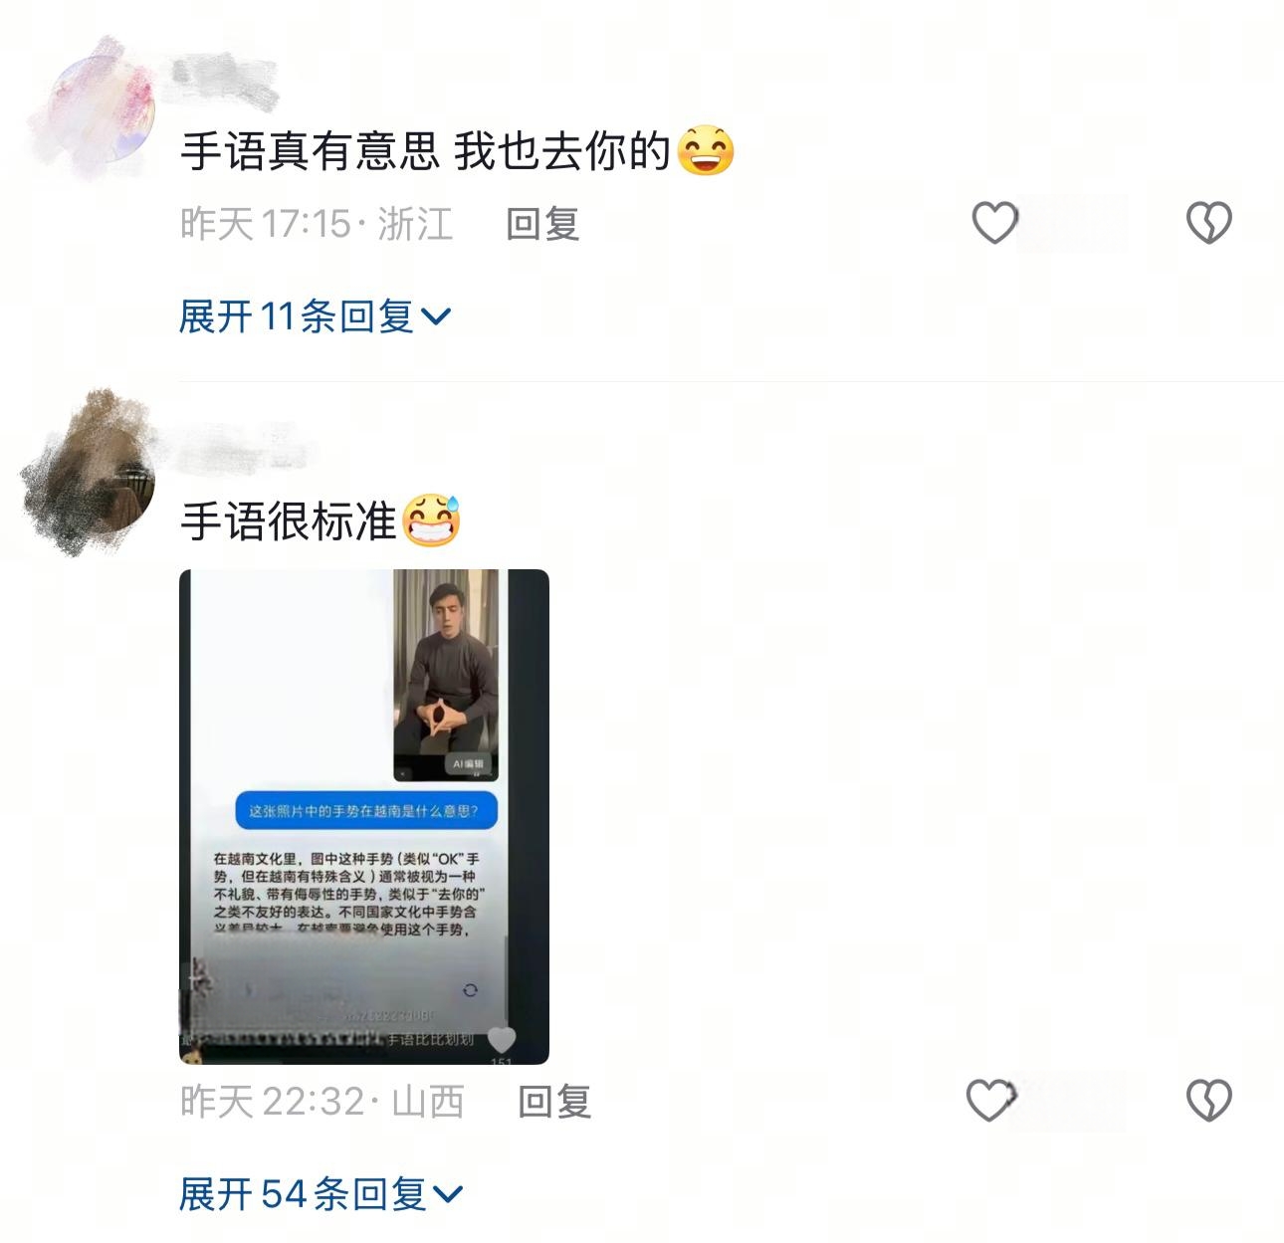Reply to the 昨天 17:15 comment via 回复
This screenshot has width=1284, height=1243.
tap(542, 223)
